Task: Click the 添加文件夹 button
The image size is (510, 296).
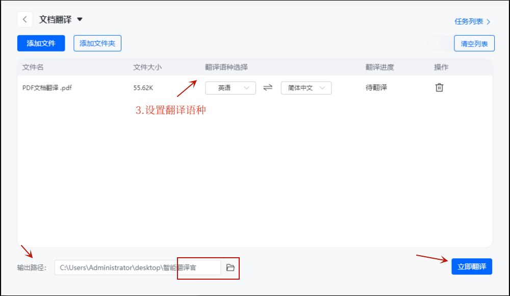Action: point(97,43)
